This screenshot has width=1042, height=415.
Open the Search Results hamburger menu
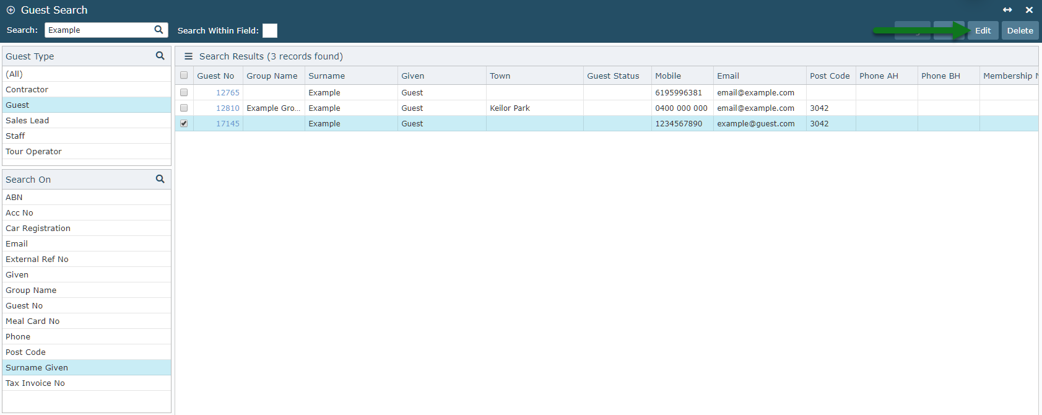188,56
